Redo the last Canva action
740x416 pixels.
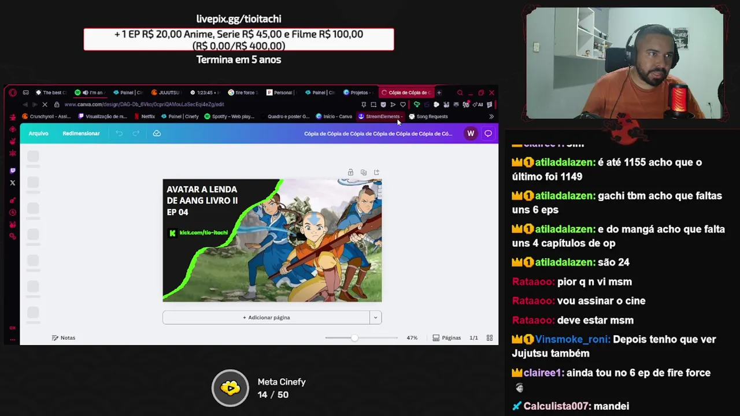click(x=136, y=133)
